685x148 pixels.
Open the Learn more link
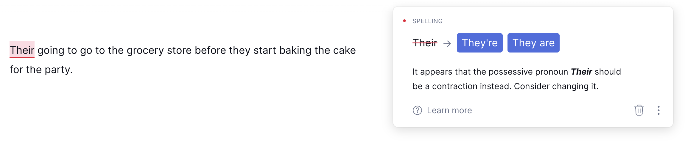[x=449, y=110]
